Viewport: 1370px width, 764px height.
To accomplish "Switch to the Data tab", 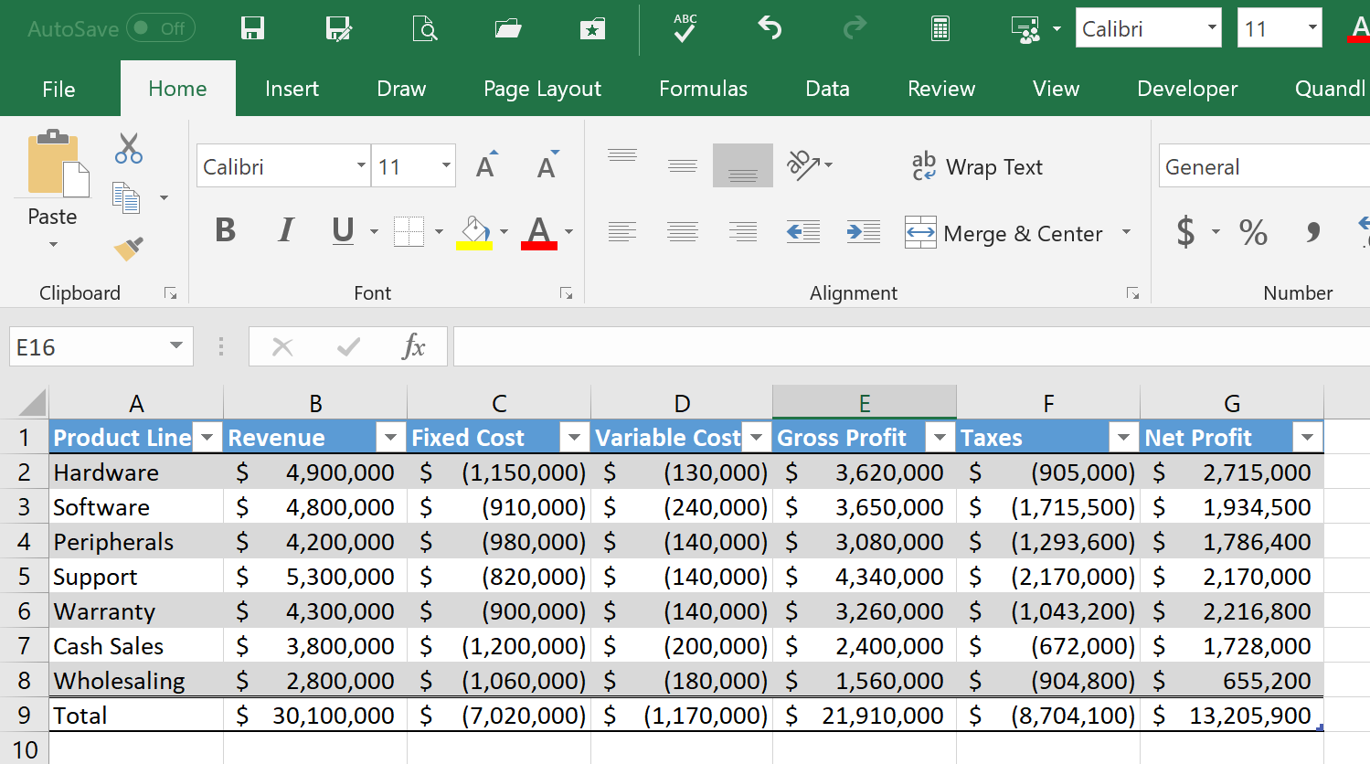I will (827, 89).
